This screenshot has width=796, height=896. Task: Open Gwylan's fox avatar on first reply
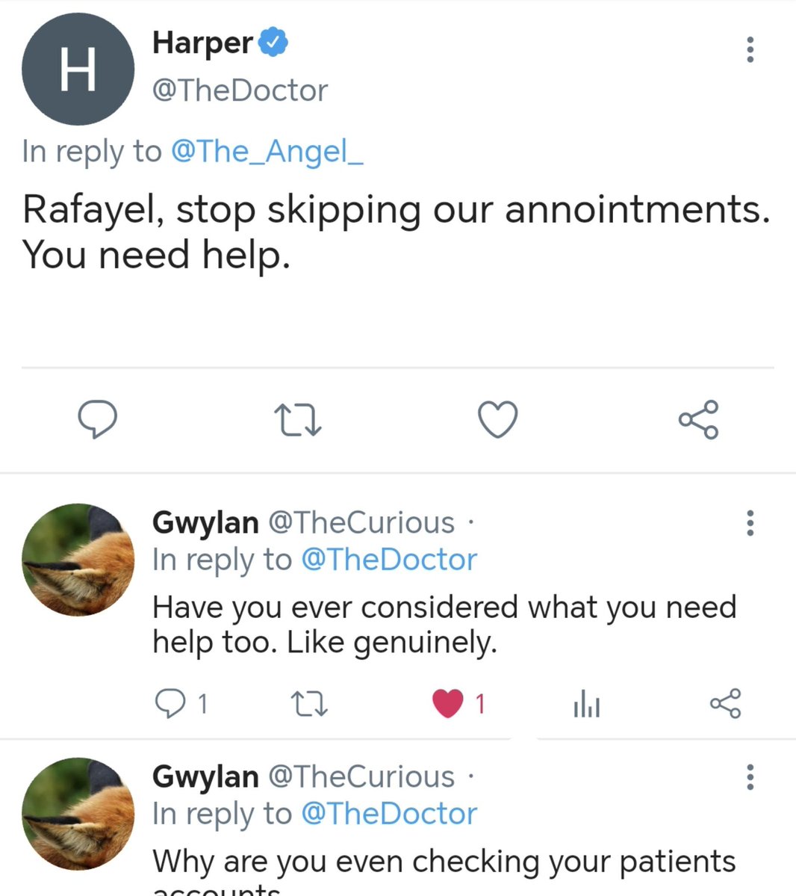78,560
